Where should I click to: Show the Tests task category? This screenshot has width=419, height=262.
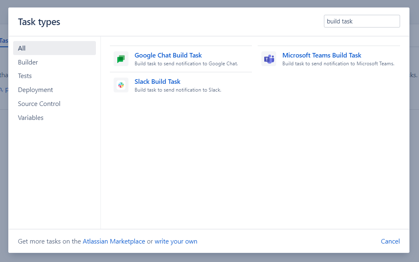[25, 76]
